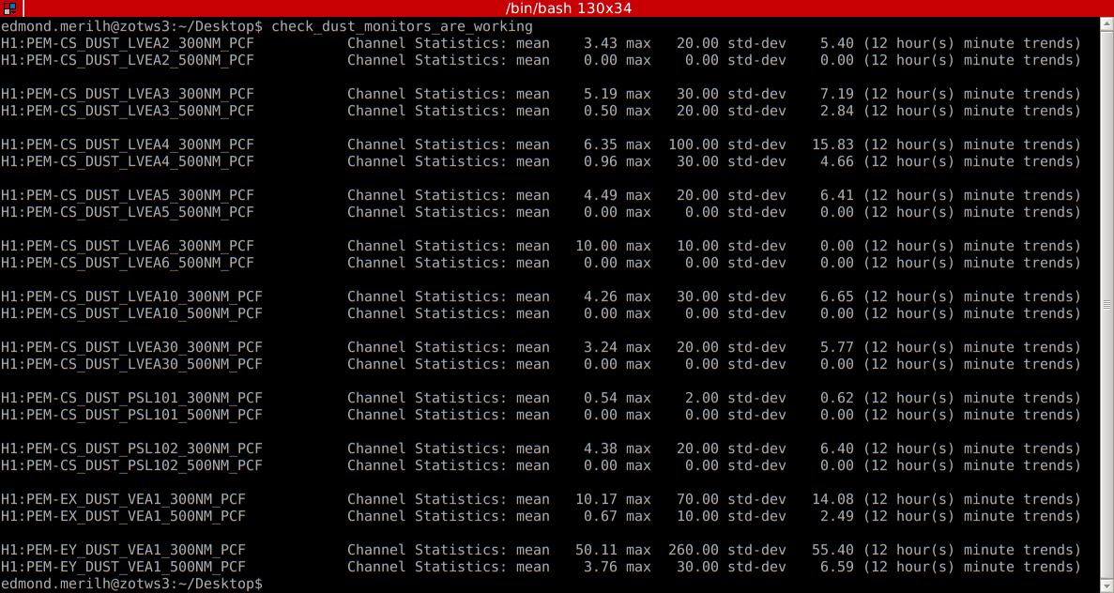Select channel name H1:PEM-EX_DUST_VEA1_300NM_PCF
Viewport: 1114px width, 593px height.
pos(123,499)
